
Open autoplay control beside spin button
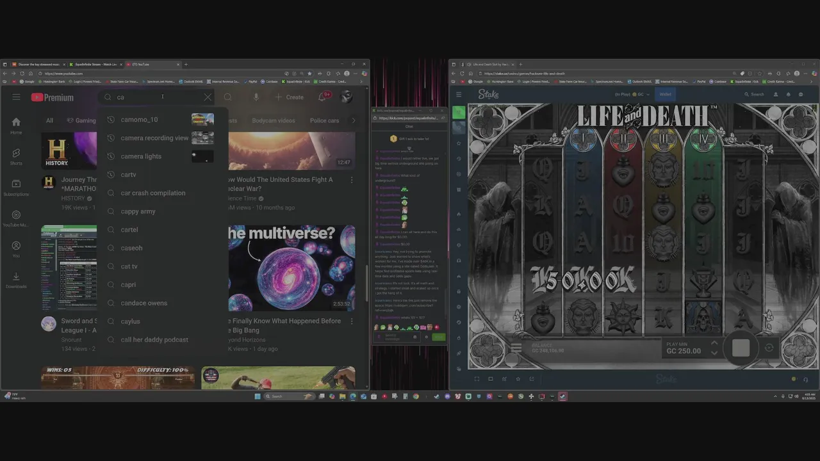coord(769,348)
